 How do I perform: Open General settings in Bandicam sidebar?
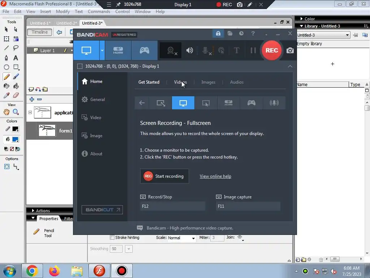[x=98, y=100]
